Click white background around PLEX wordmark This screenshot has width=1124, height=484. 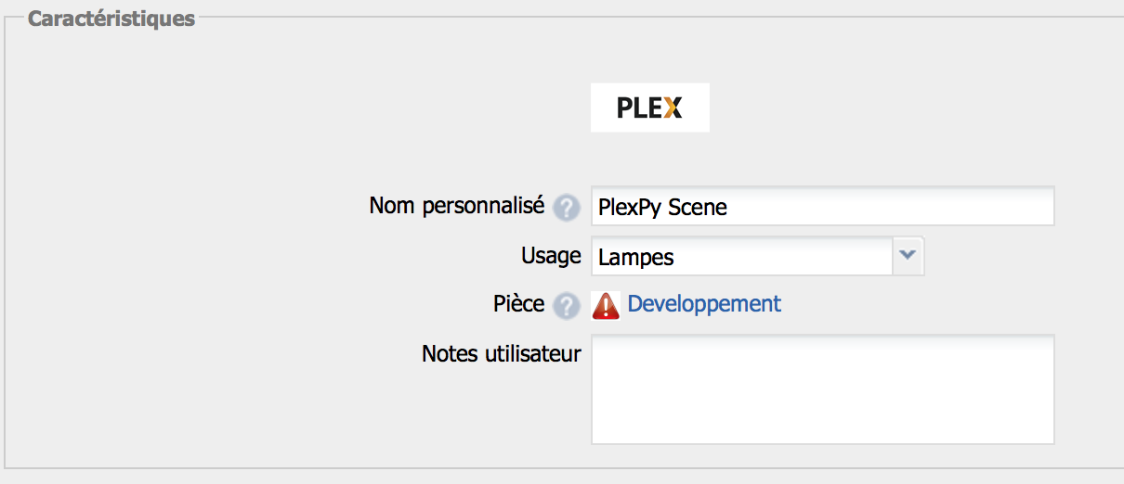click(x=603, y=121)
